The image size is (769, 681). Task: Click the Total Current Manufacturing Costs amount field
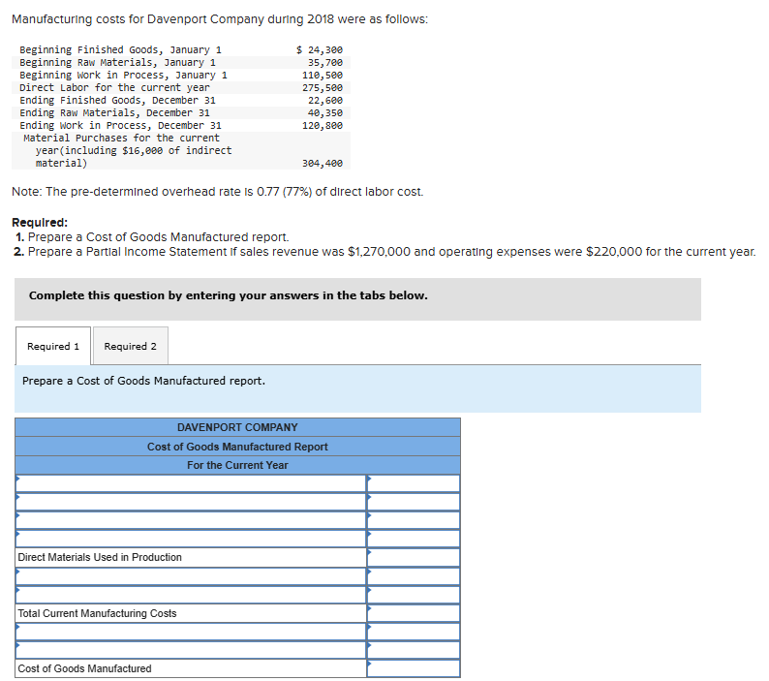tap(414, 613)
